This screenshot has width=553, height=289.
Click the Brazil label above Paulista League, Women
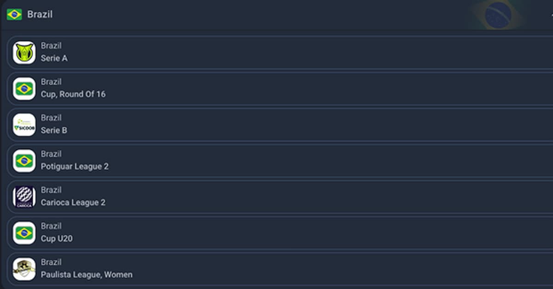(x=51, y=262)
